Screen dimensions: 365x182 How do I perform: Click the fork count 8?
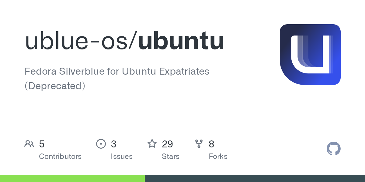[x=211, y=144]
